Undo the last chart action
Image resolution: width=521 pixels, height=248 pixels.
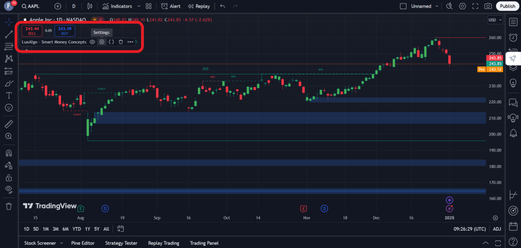223,6
